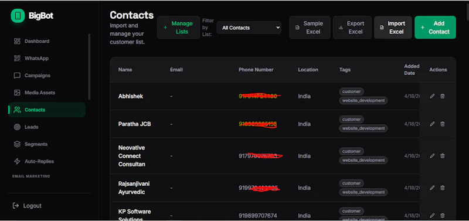Click customer tag in Paratha JCB row
Screen dimensions: 469x221
point(351,120)
